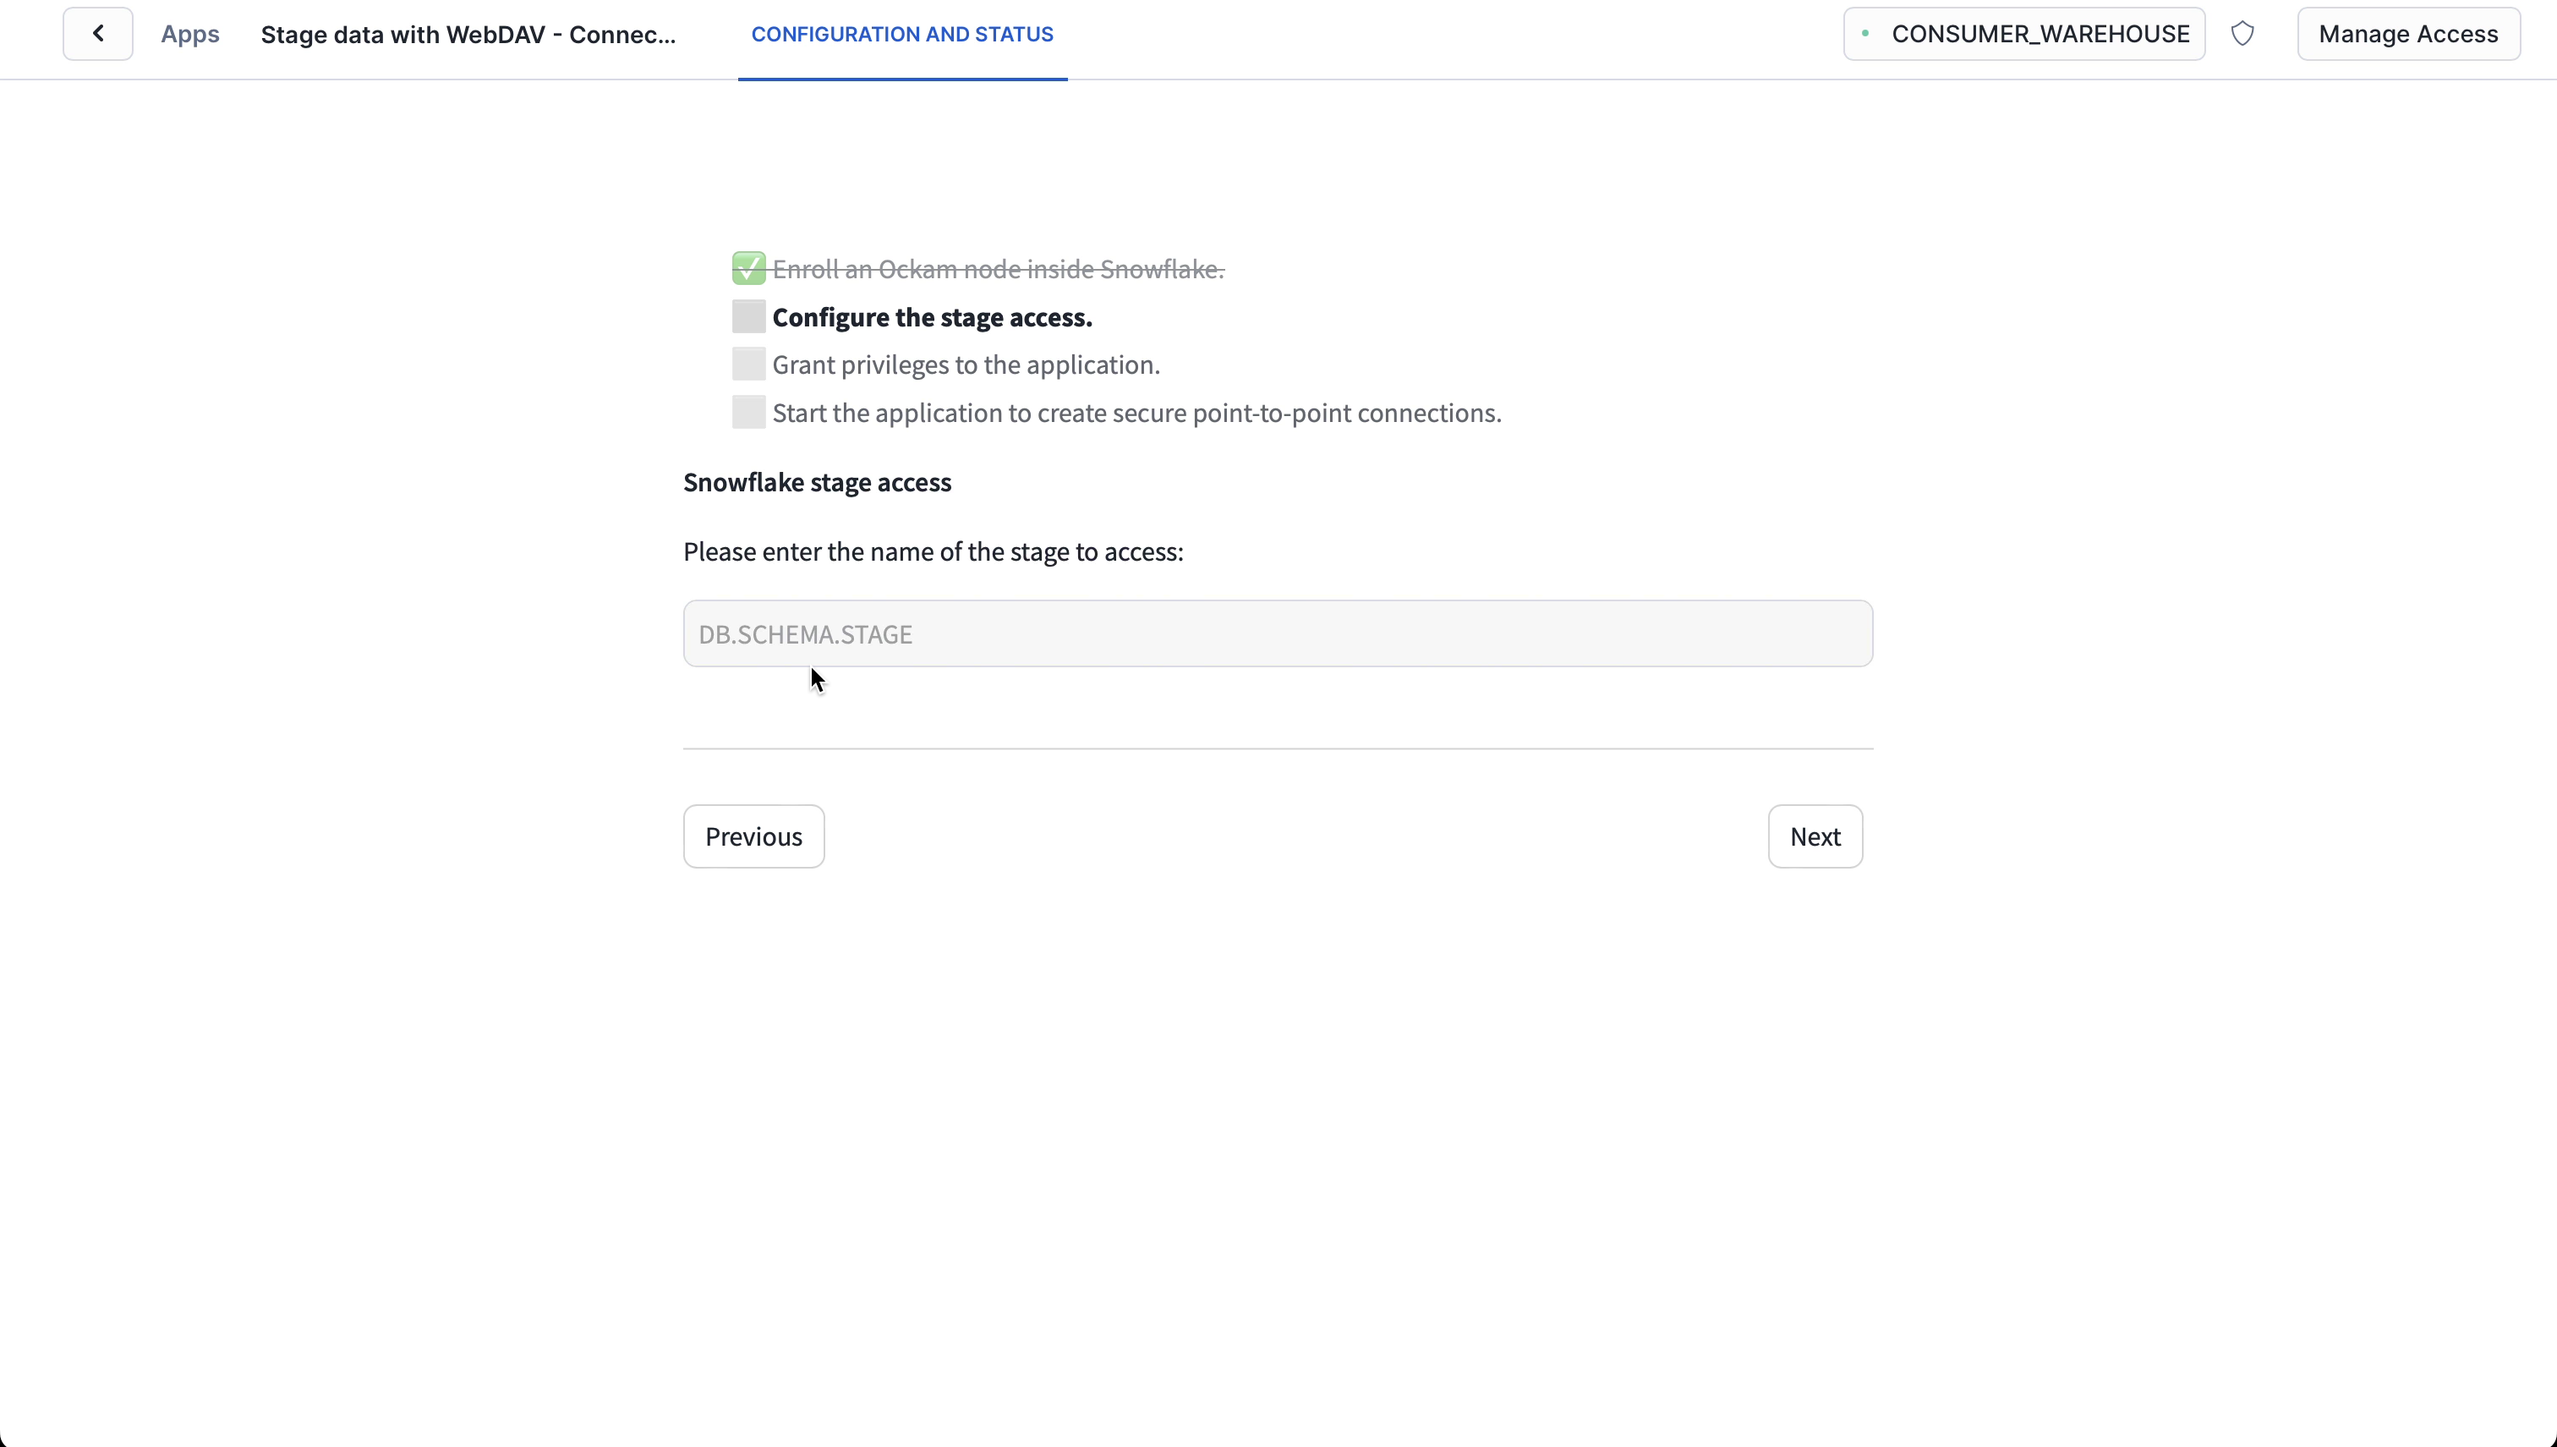Click the green checkmark for Enroll Ockam node
Screen dimensions: 2557x1447
point(748,268)
